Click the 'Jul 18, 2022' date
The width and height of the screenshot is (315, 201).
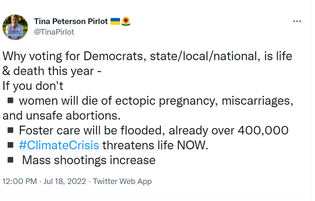point(65,182)
